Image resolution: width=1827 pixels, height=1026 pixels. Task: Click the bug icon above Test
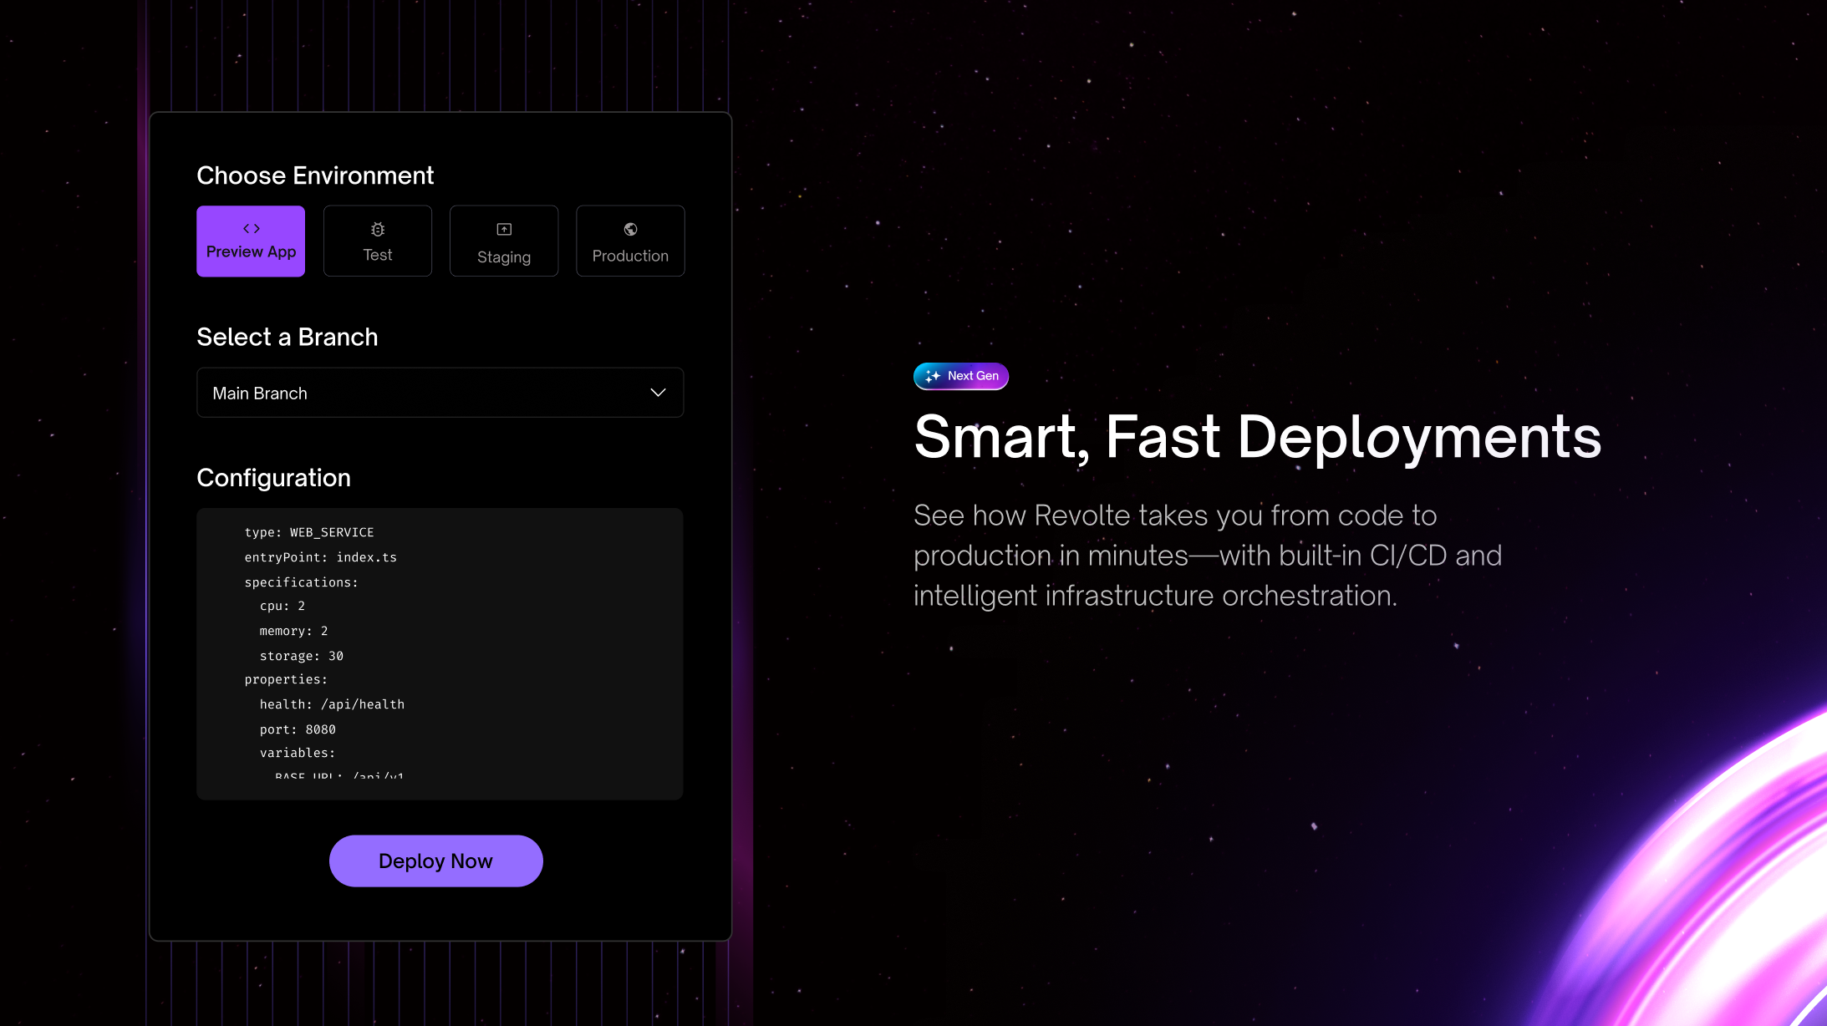click(378, 229)
